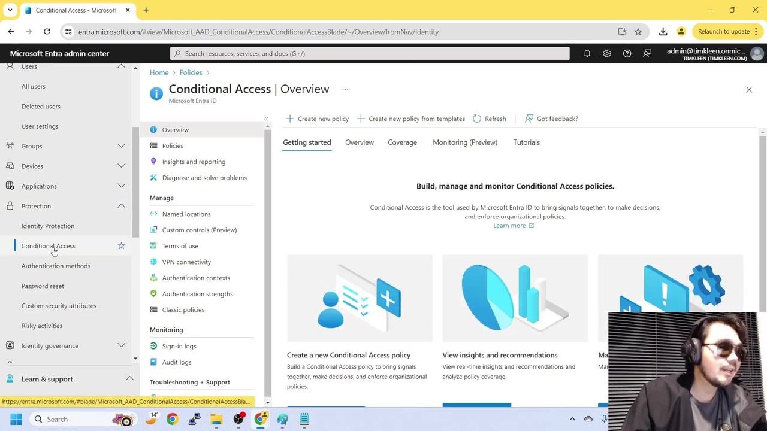Viewport: 767px width, 431px height.
Task: Click the Diagnose and solve problems wrench icon
Action: pos(153,177)
